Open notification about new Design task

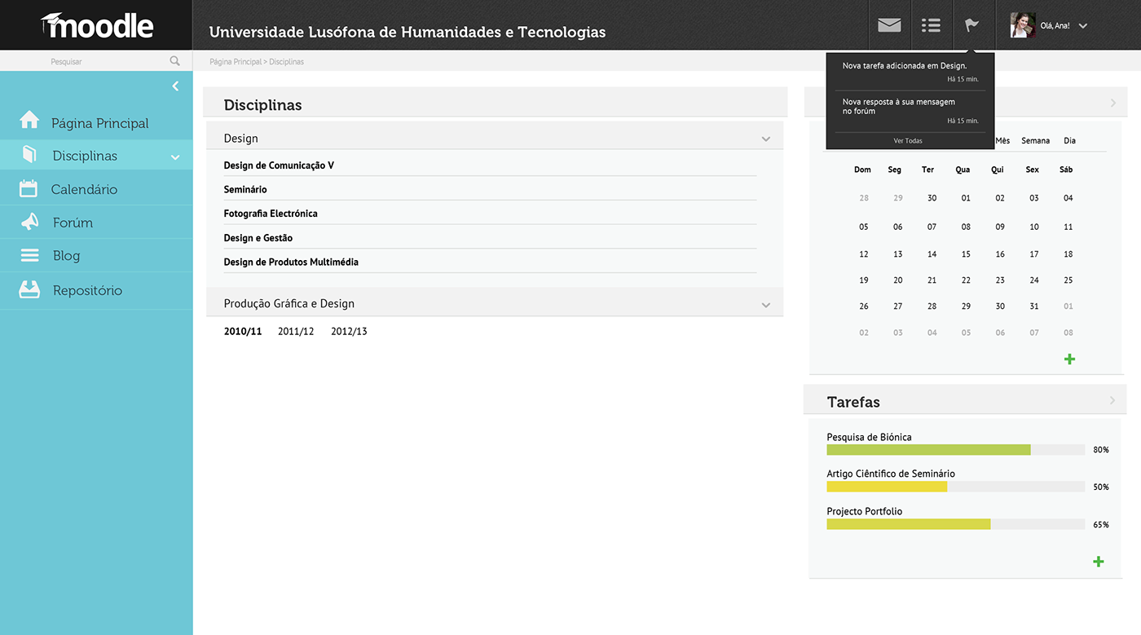(x=910, y=72)
